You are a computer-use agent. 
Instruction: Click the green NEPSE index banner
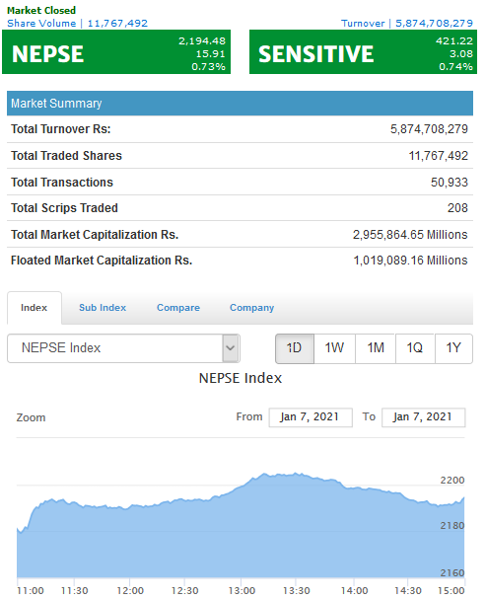[x=116, y=52]
